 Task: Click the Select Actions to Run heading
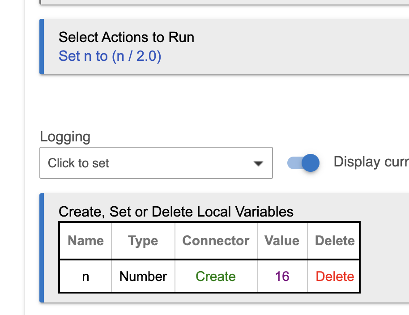tap(126, 37)
